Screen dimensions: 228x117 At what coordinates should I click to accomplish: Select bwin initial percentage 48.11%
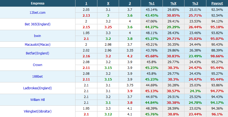152,33
